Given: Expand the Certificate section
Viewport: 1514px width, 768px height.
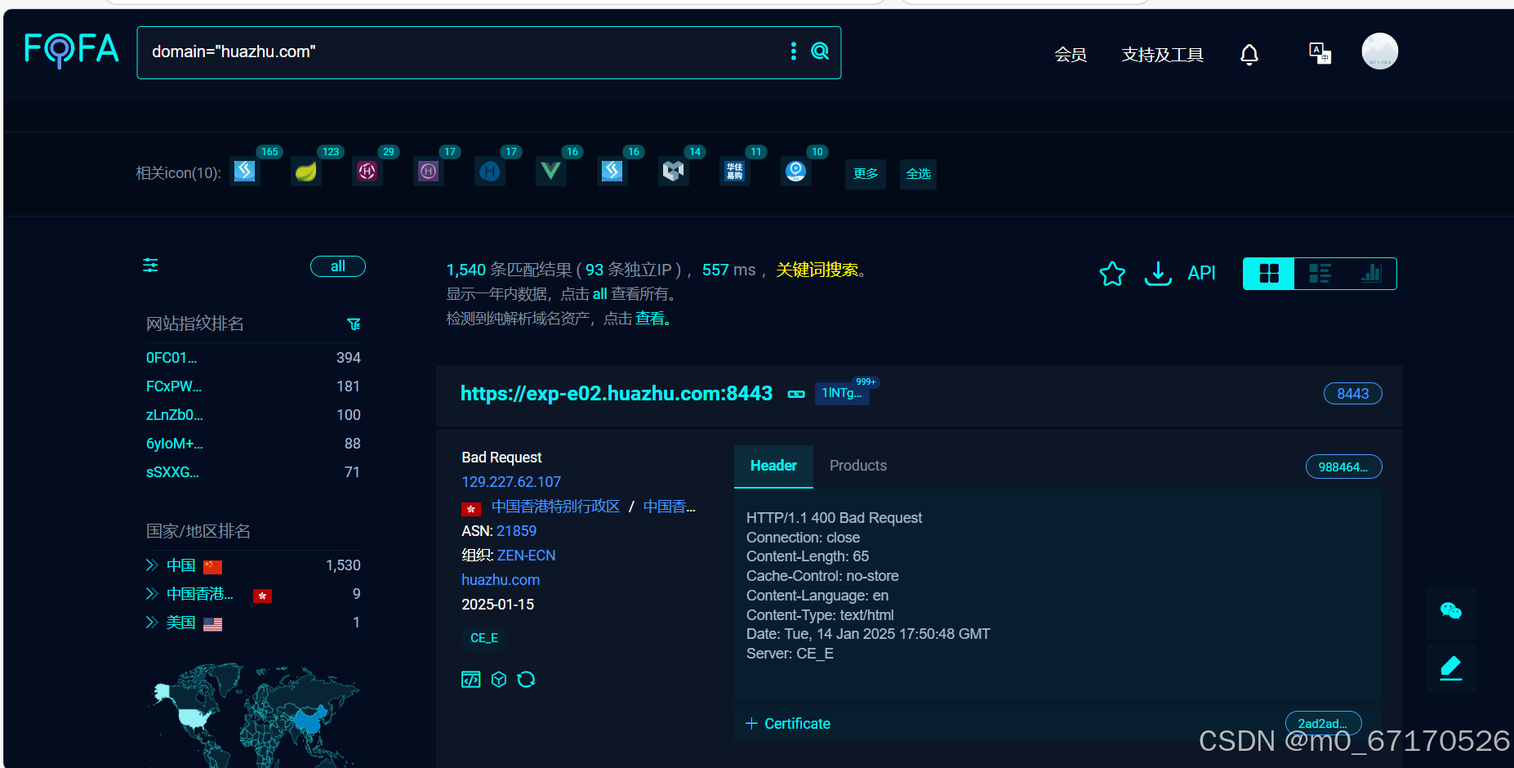Looking at the screenshot, I should point(788,724).
